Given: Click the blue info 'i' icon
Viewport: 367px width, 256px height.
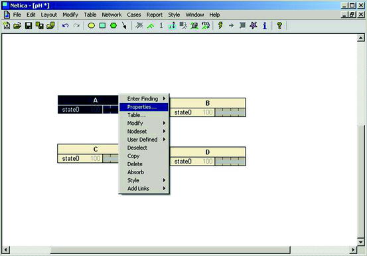Looking at the screenshot, I should click(x=265, y=25).
